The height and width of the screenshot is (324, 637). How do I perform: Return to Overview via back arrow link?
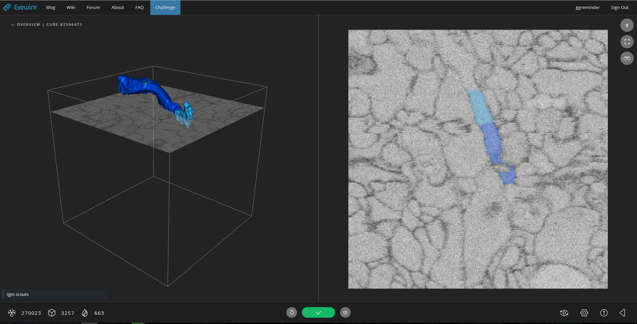coord(26,24)
